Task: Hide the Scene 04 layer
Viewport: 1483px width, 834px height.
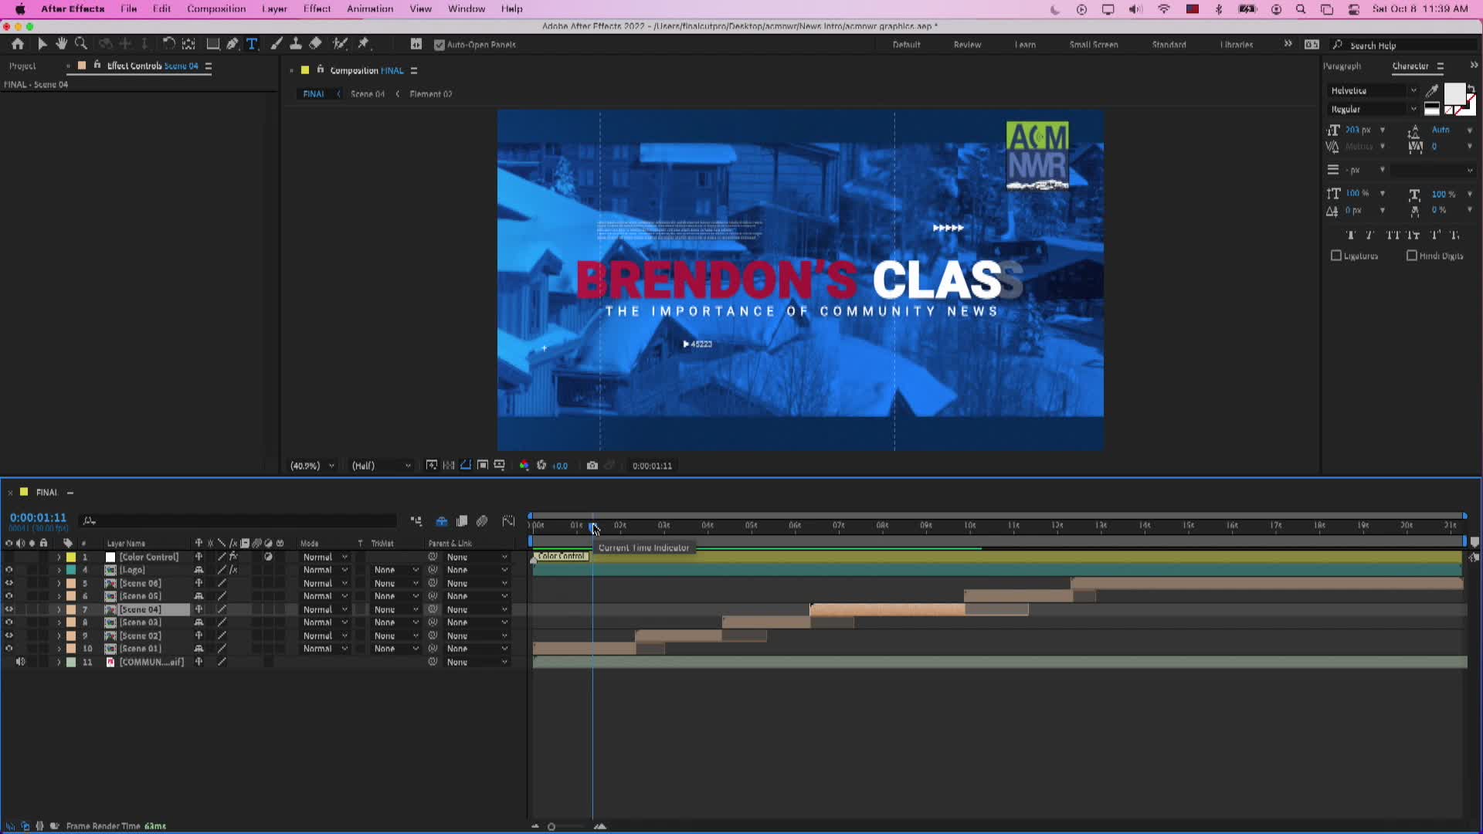Action: [9, 609]
